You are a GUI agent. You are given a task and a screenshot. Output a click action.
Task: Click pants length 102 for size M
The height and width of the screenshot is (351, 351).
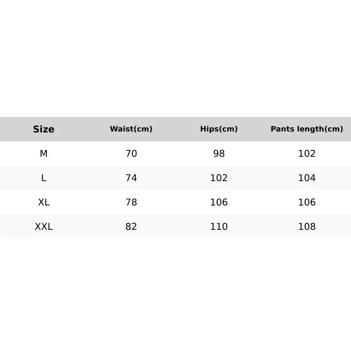(307, 154)
